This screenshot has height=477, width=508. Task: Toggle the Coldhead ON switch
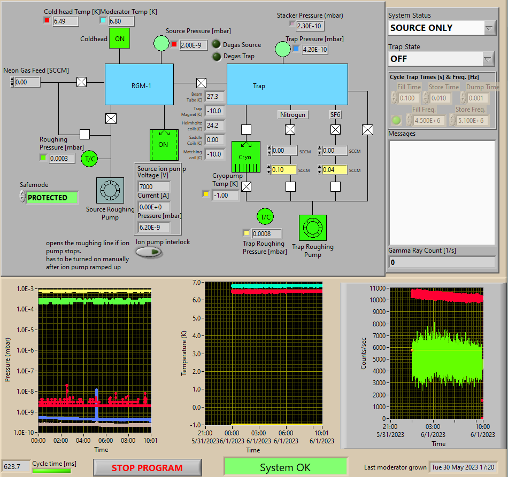(120, 38)
